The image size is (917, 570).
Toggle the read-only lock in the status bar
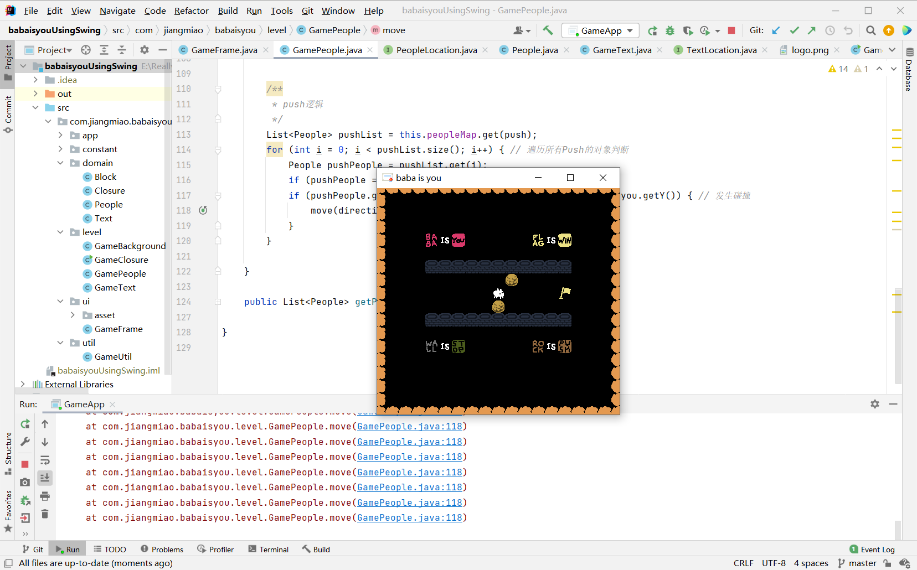[x=887, y=563]
